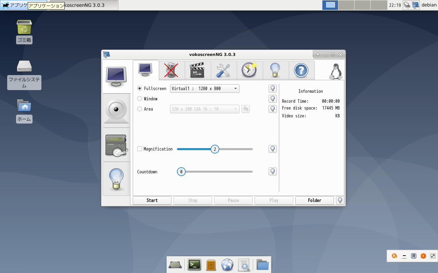Show help for the Fullscreen option
Image resolution: width=438 pixels, height=273 pixels.
pos(273,88)
